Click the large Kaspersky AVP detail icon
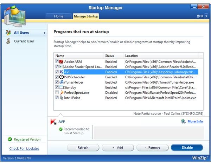 pyautogui.click(x=53, y=122)
